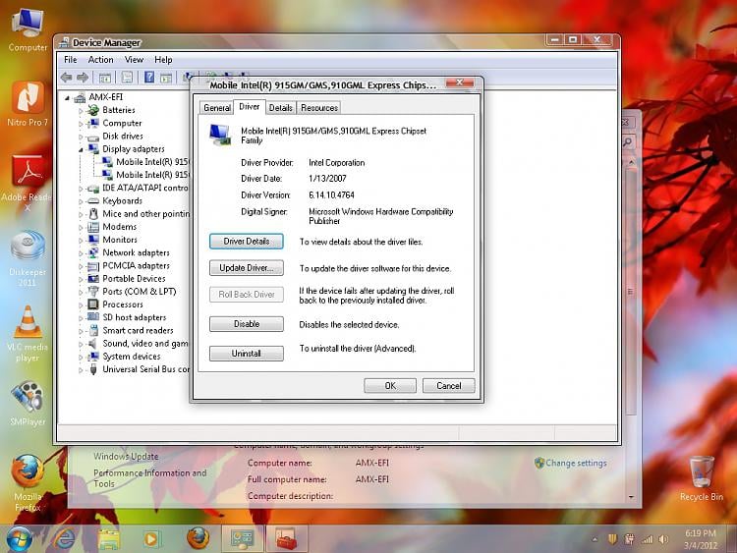The height and width of the screenshot is (553, 737).
Task: Expand the Network adapters node
Action: point(81,253)
